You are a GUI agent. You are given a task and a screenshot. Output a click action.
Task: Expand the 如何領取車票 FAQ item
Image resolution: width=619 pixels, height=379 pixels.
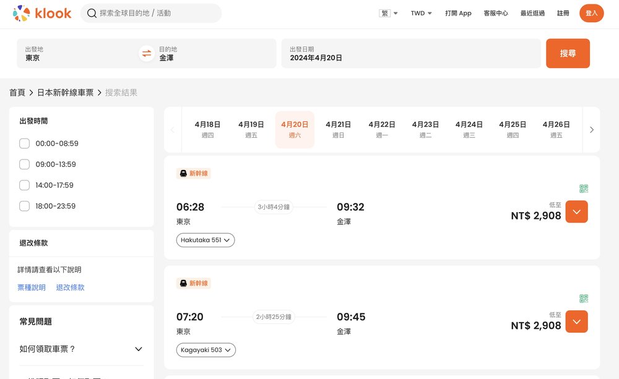tap(81, 349)
